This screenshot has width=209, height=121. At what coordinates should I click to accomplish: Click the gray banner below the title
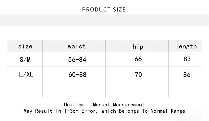pos(104,20)
